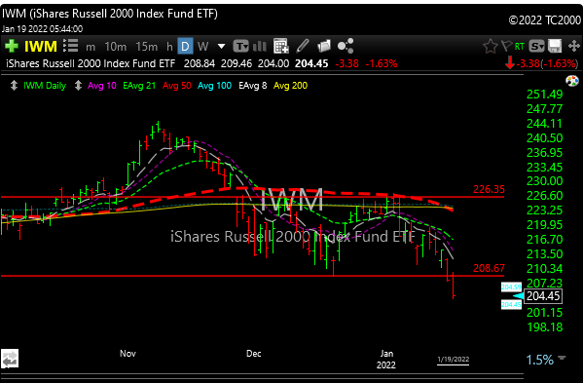The height and width of the screenshot is (383, 583).
Task: Click the share chart icon
Action: pyautogui.click(x=346, y=46)
